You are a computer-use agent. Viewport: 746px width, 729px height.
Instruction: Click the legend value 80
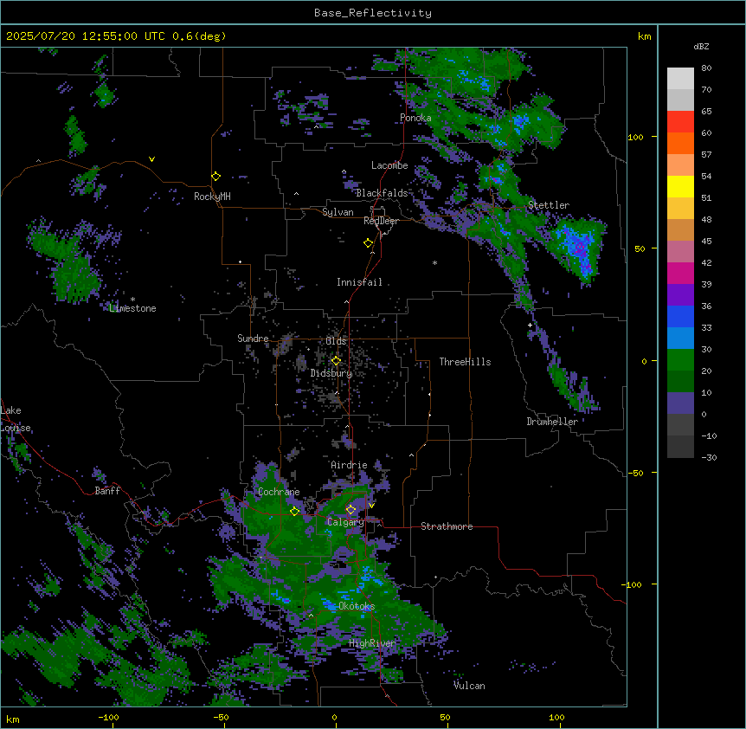706,68
